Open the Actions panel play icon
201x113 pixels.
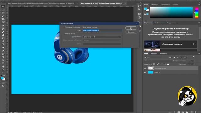tap(139, 9)
